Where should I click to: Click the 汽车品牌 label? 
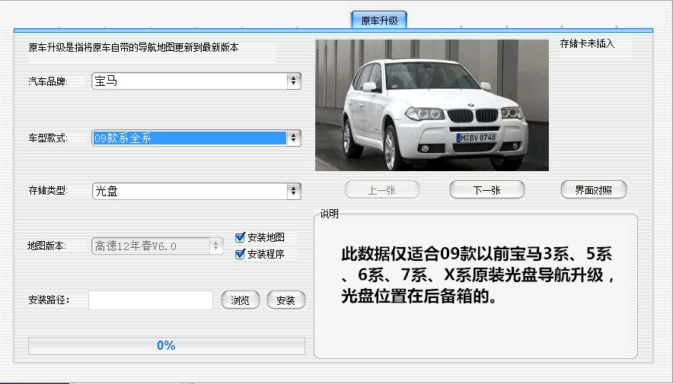click(48, 81)
